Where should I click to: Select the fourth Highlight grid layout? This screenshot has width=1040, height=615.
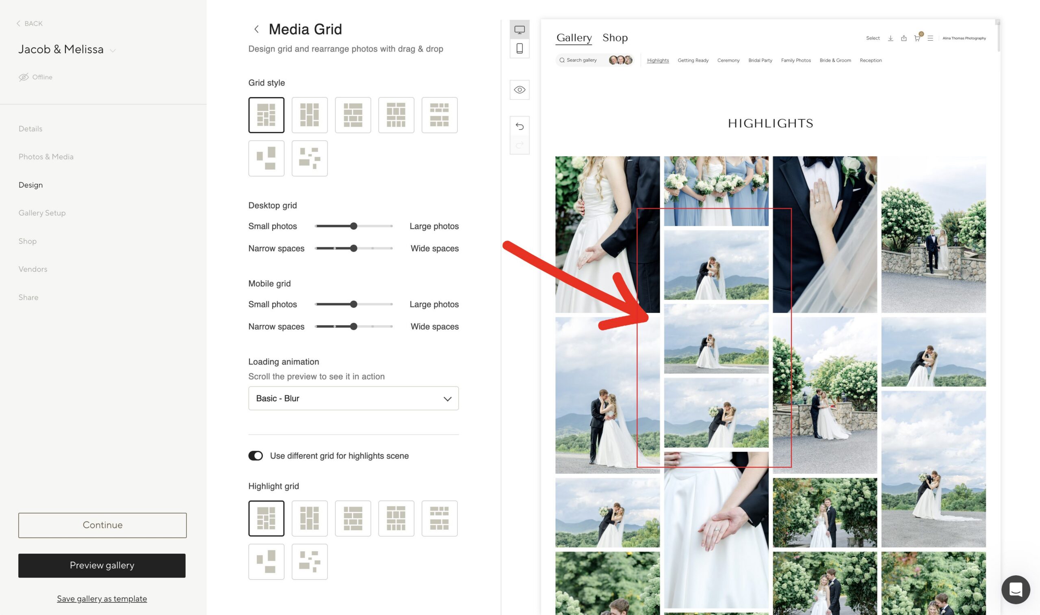[396, 518]
